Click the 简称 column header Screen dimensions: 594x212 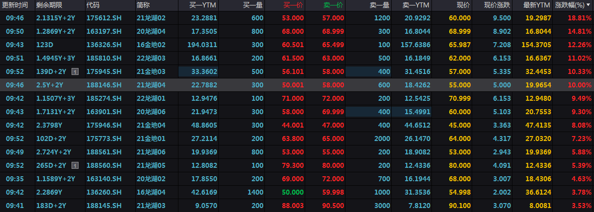pyautogui.click(x=143, y=5)
